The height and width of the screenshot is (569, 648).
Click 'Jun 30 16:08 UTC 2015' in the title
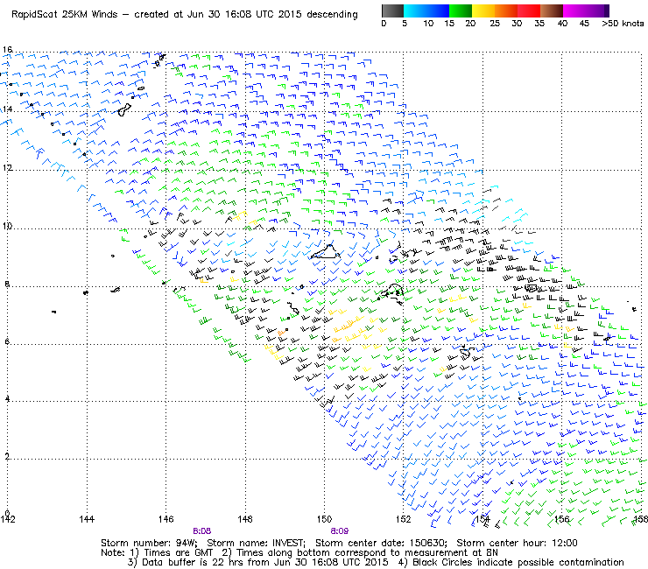point(245,15)
